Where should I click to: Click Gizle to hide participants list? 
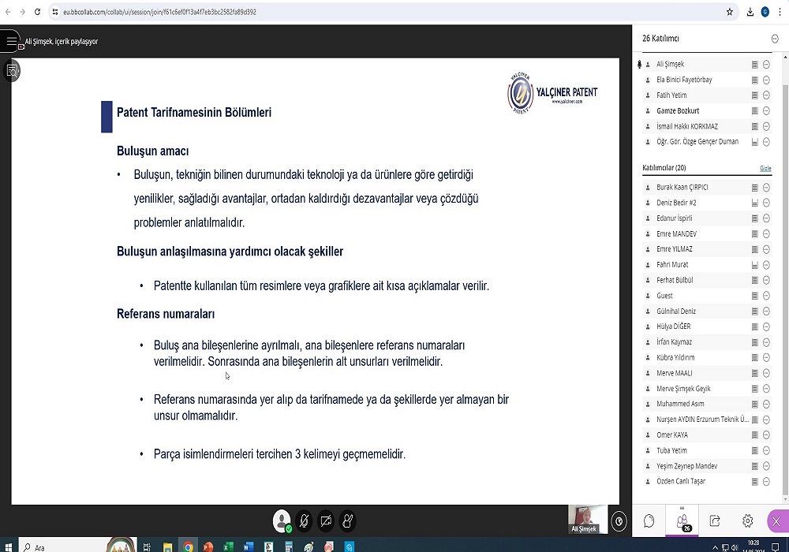(765, 168)
